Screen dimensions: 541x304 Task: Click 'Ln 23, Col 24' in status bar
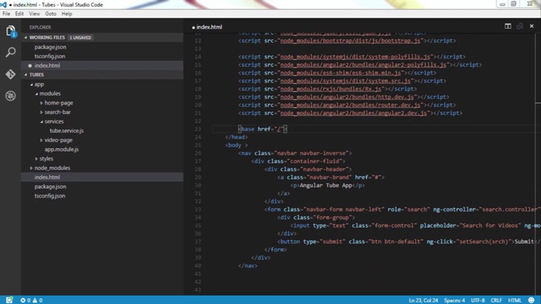tap(423, 300)
